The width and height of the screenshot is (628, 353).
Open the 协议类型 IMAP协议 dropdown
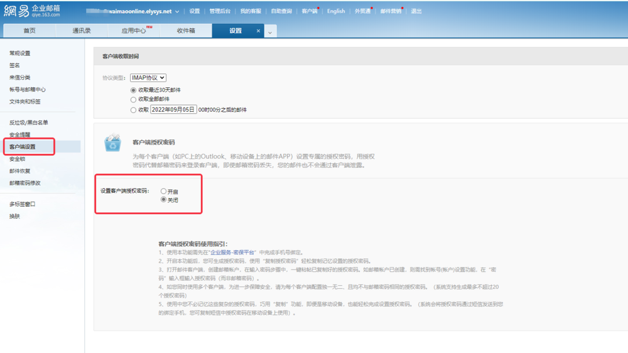pyautogui.click(x=148, y=78)
